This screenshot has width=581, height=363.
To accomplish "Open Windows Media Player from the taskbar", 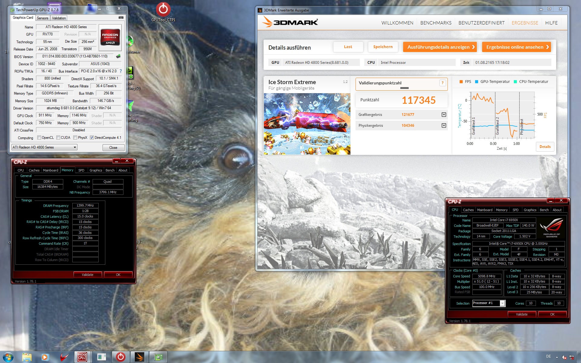I will tap(45, 357).
